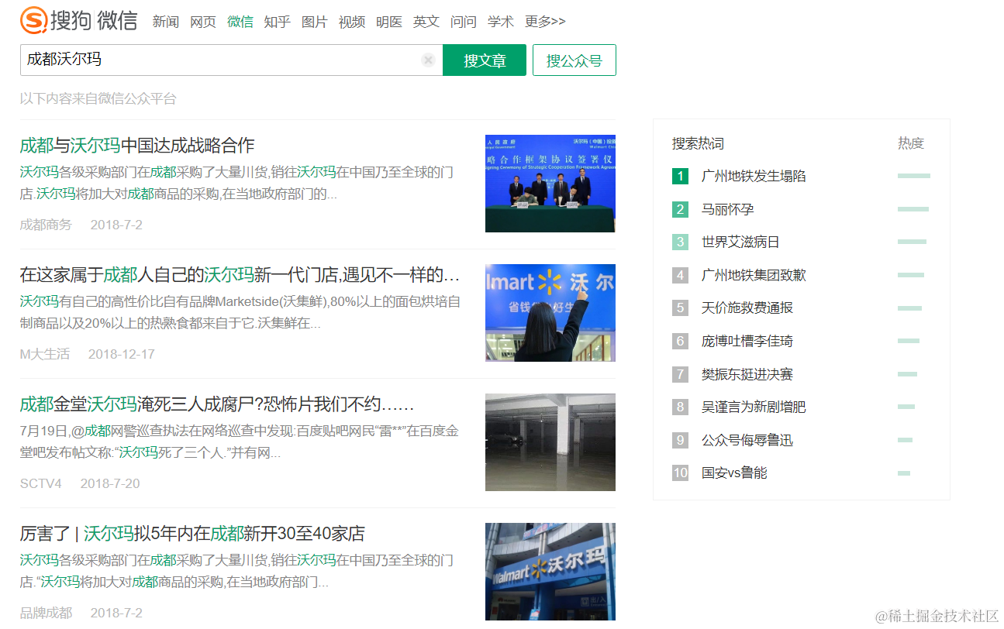
Task: Open hot search 公众号侮辱鲁迅
Action: (x=747, y=440)
